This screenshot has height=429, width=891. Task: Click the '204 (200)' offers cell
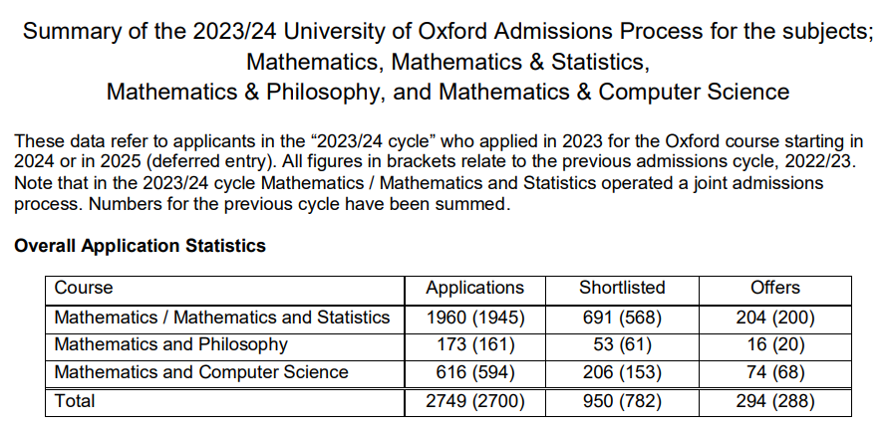pyautogui.click(x=775, y=318)
